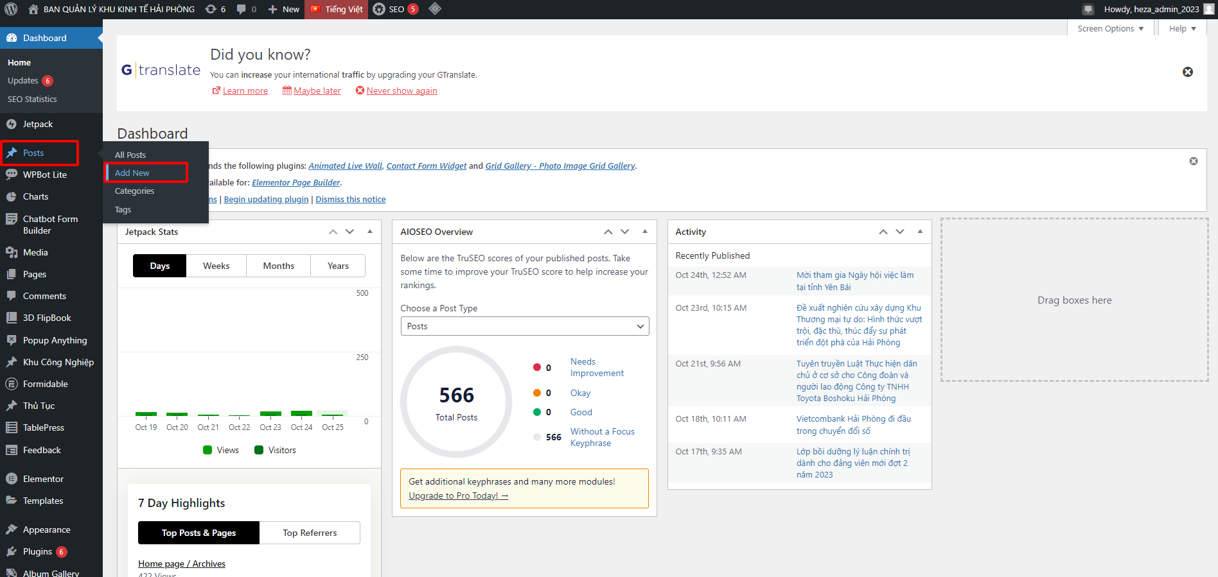This screenshot has width=1218, height=577.
Task: Expand the Screen Options dropdown
Action: (x=1110, y=28)
